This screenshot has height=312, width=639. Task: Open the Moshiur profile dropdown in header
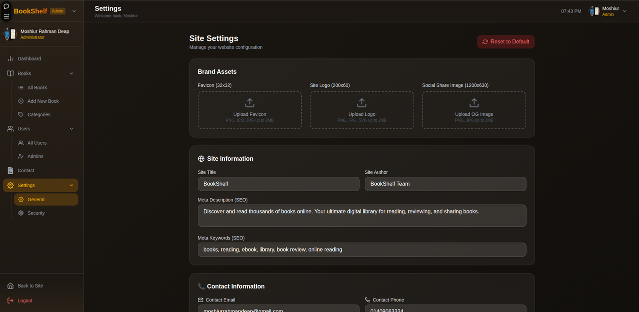click(x=608, y=11)
